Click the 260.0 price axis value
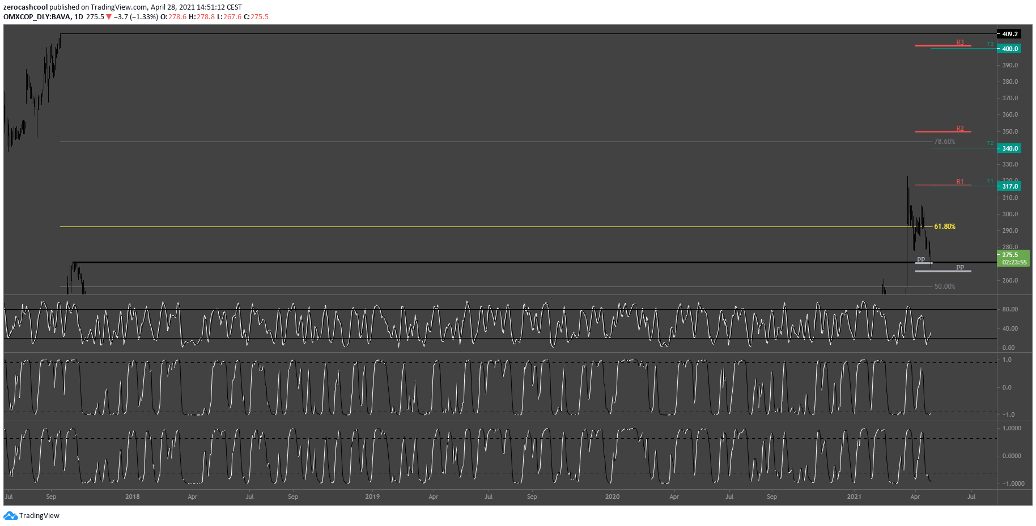 pyautogui.click(x=1010, y=280)
